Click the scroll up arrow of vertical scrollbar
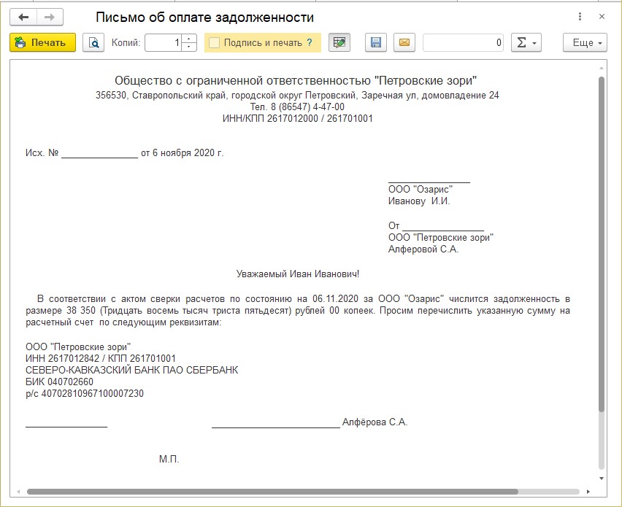The width and height of the screenshot is (622, 507). pos(602,69)
